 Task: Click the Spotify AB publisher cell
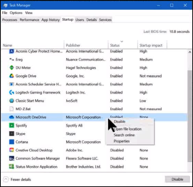[74, 126]
